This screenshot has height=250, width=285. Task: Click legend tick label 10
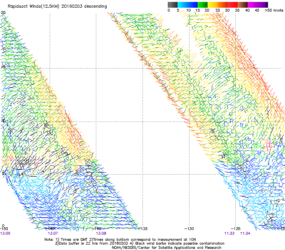point(188,10)
